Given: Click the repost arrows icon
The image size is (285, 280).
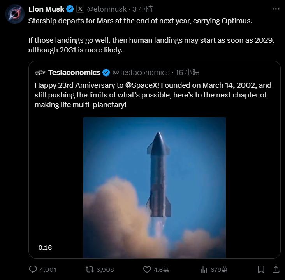Looking at the screenshot, I should click(89, 269).
